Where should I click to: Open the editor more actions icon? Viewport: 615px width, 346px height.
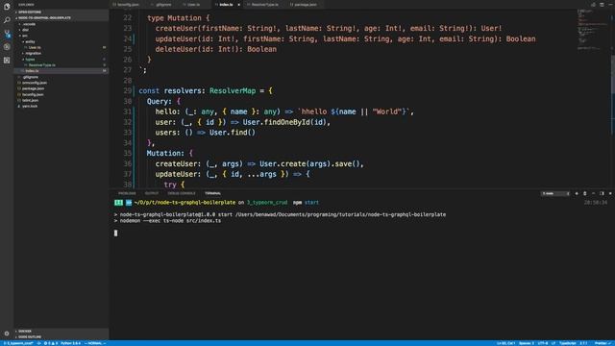(610, 5)
